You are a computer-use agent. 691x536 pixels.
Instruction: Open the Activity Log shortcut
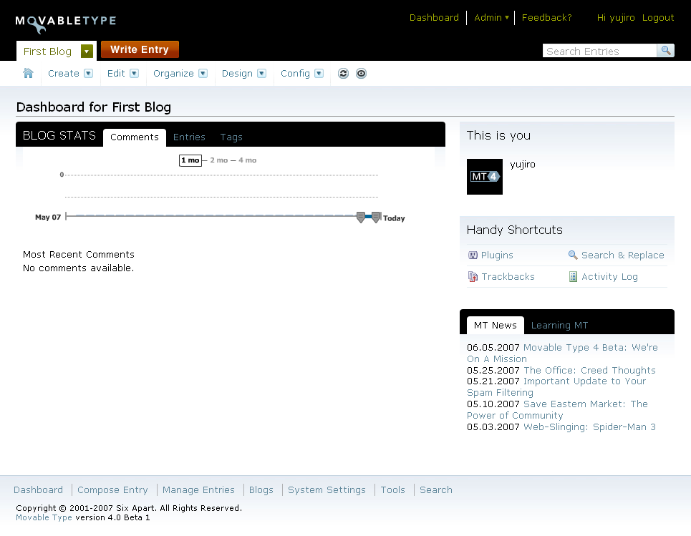coord(609,277)
